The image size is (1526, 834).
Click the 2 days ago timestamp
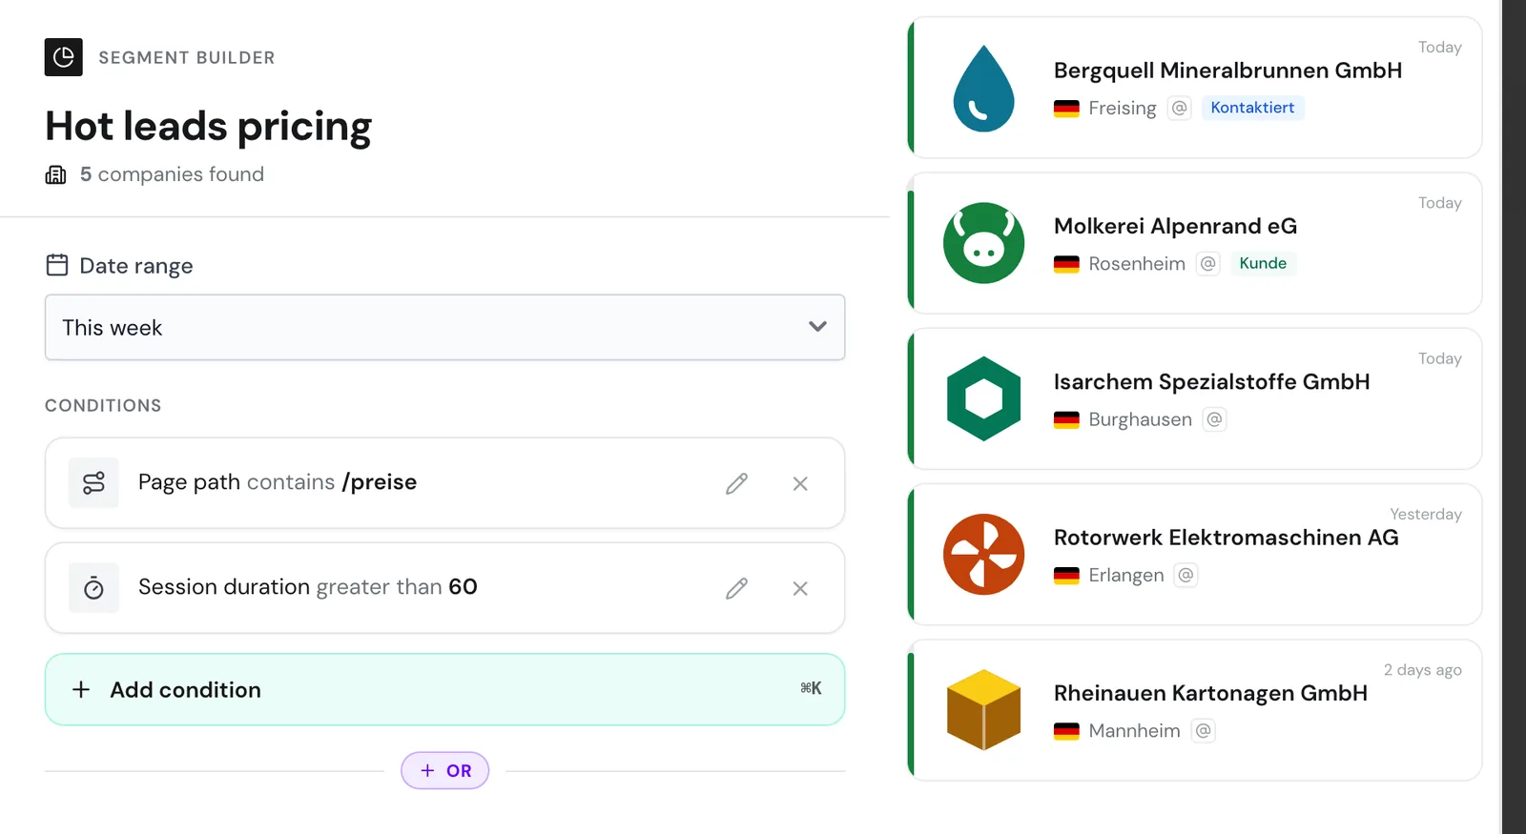pos(1422,669)
